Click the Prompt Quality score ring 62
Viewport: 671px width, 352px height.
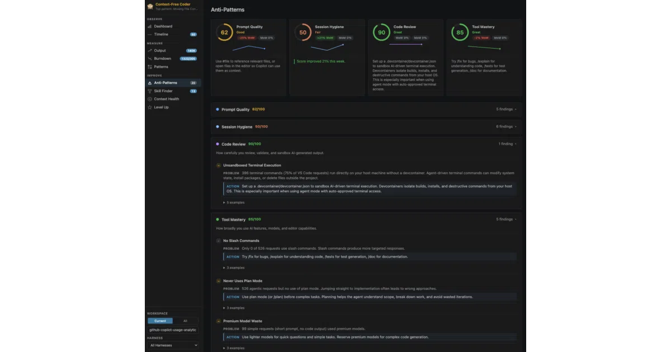pos(224,32)
